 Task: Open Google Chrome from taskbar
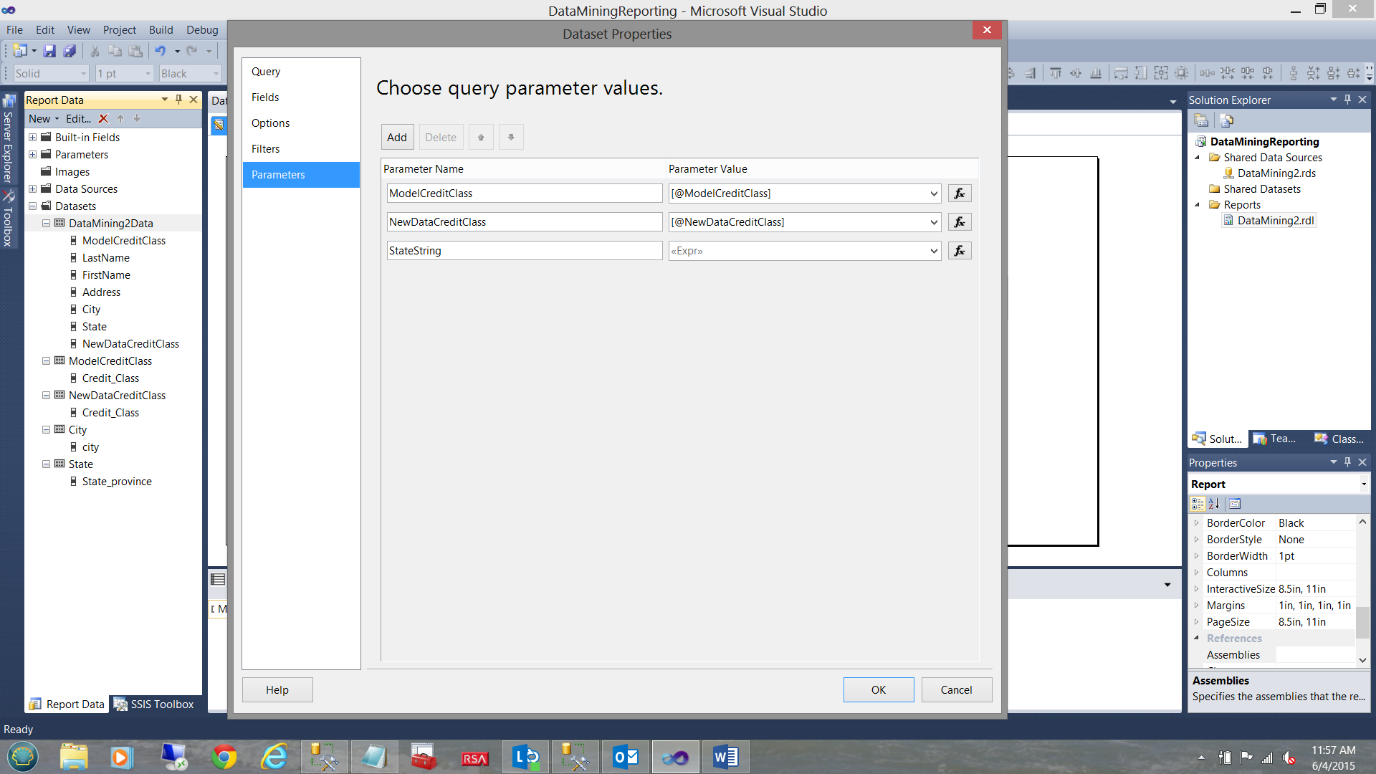point(224,757)
